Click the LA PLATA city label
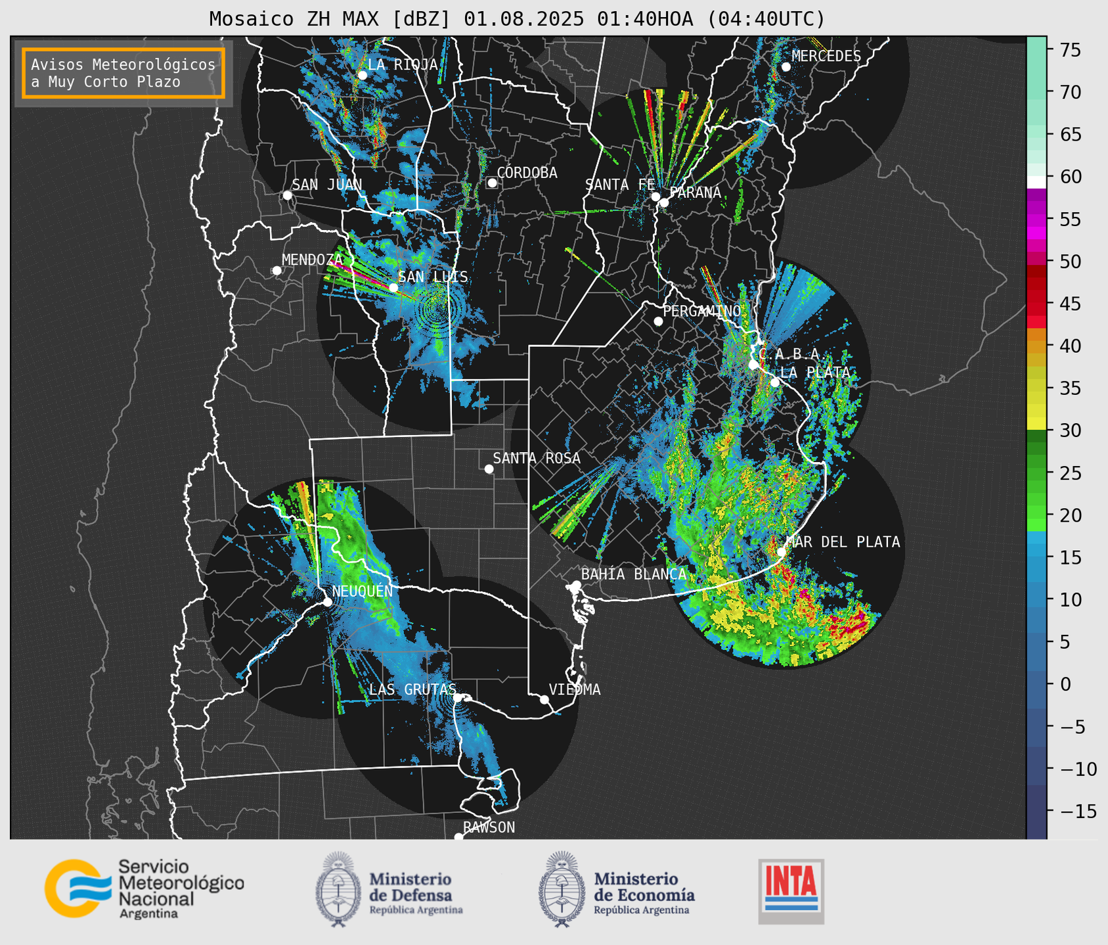This screenshot has width=1108, height=945. [x=815, y=373]
